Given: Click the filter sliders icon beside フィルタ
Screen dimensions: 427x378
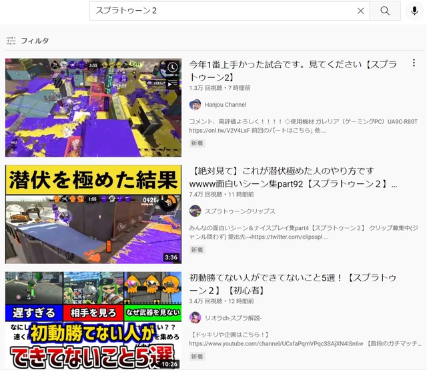Looking at the screenshot, I should click(x=11, y=41).
